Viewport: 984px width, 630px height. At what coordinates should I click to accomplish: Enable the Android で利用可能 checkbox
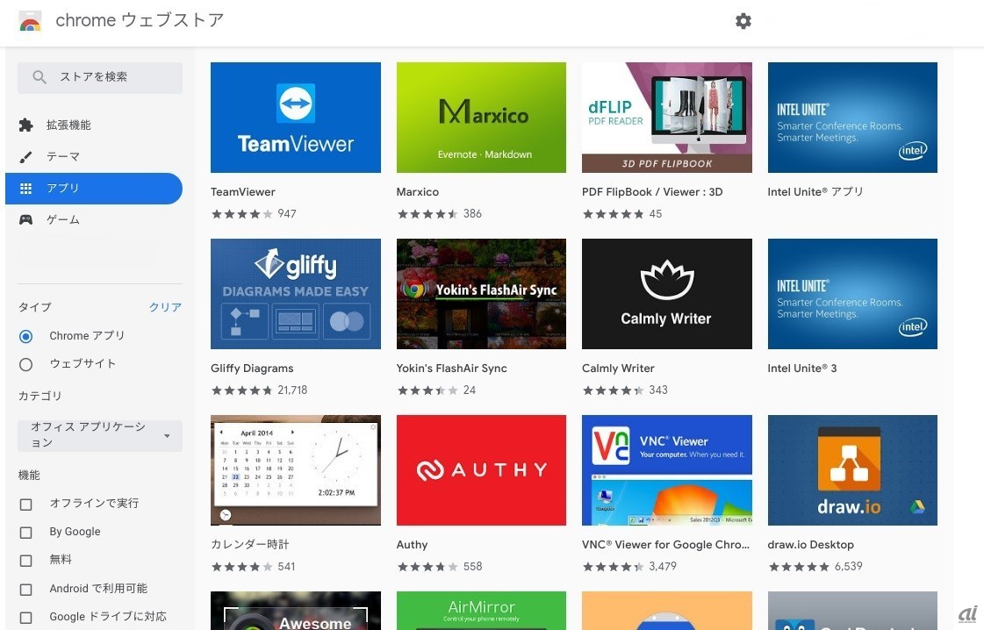(25, 590)
